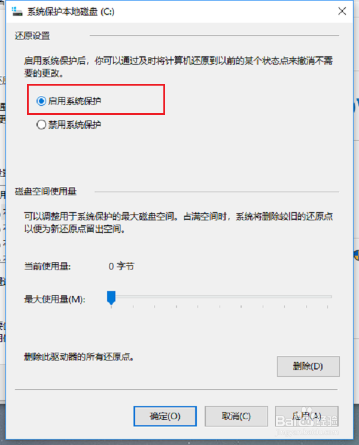Close the System Protection dialog with X

342,11
